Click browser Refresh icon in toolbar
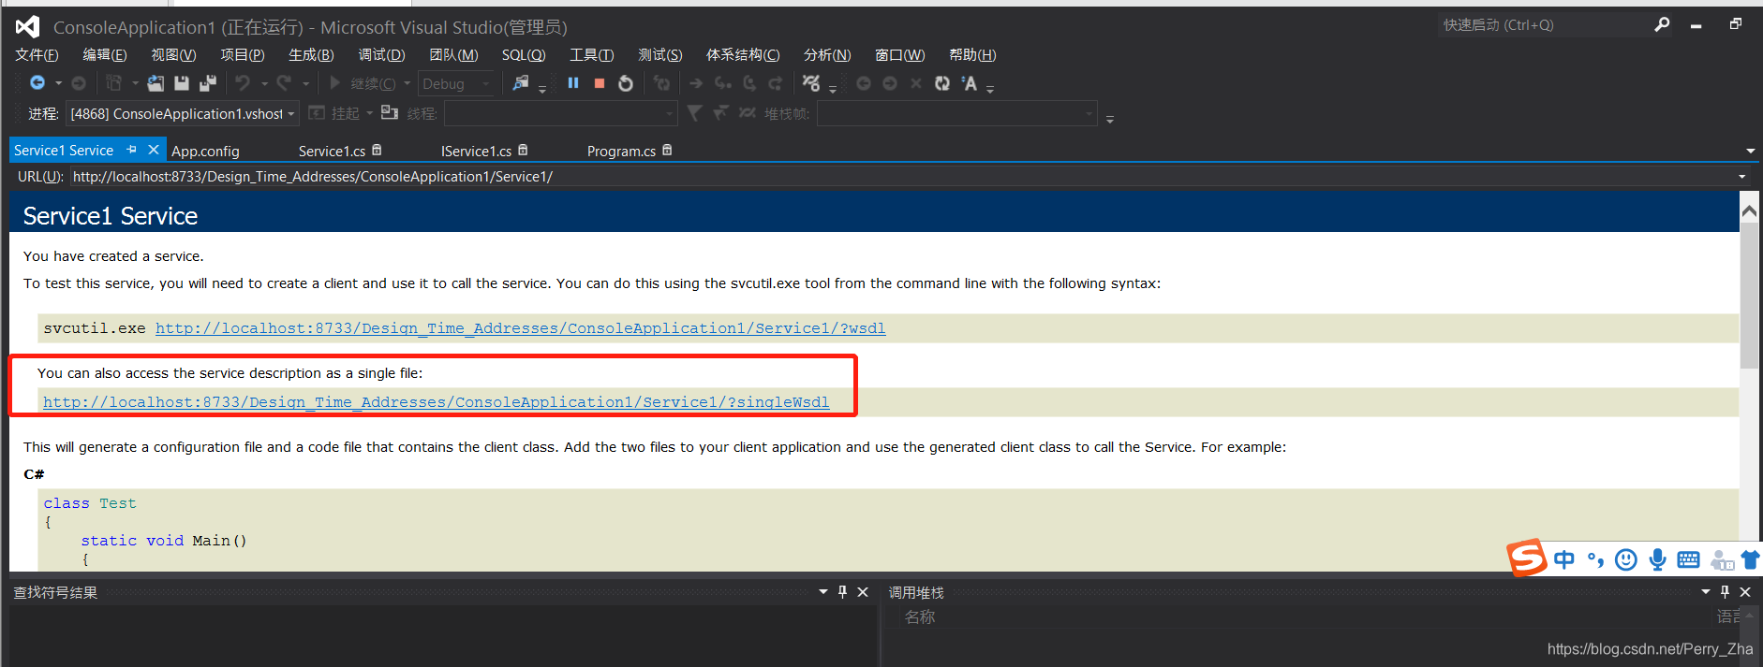 (x=942, y=83)
